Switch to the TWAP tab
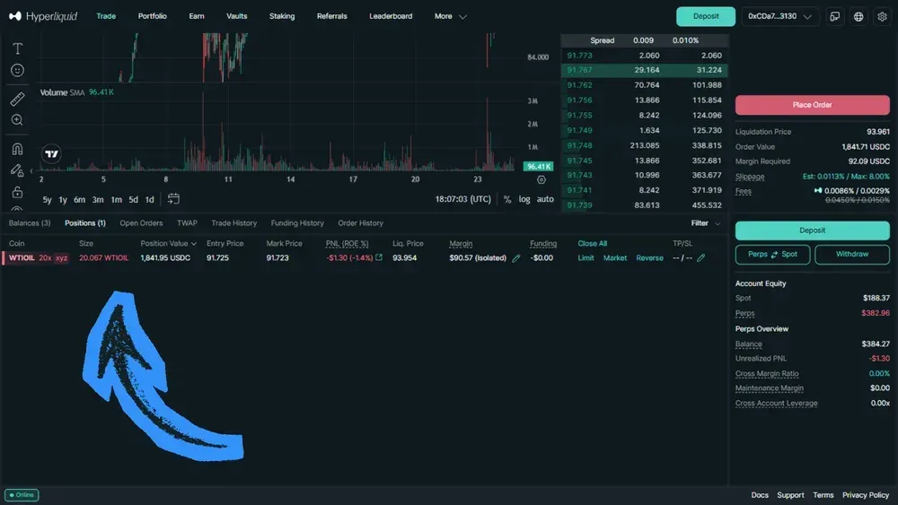The height and width of the screenshot is (505, 898). (187, 223)
